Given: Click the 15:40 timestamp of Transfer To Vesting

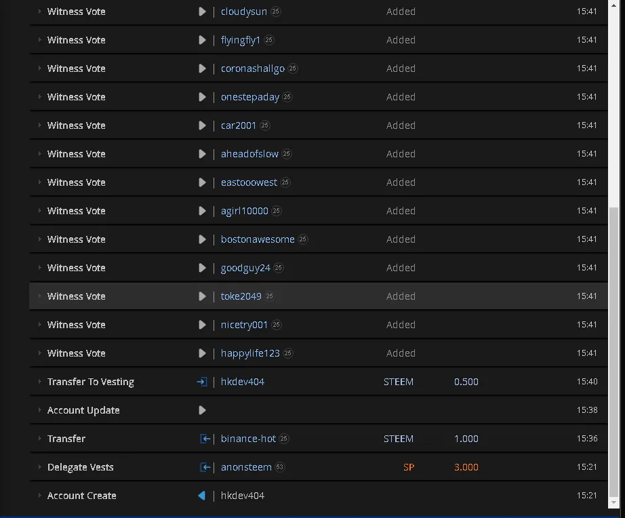Looking at the screenshot, I should click(x=587, y=382).
